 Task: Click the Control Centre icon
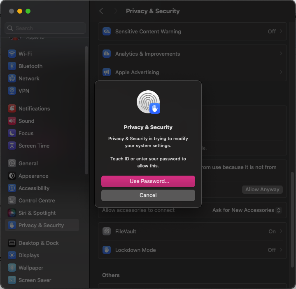click(x=12, y=200)
